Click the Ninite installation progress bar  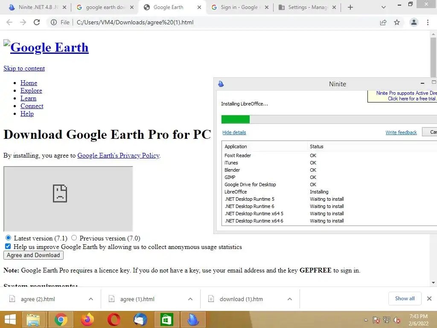tap(329, 120)
